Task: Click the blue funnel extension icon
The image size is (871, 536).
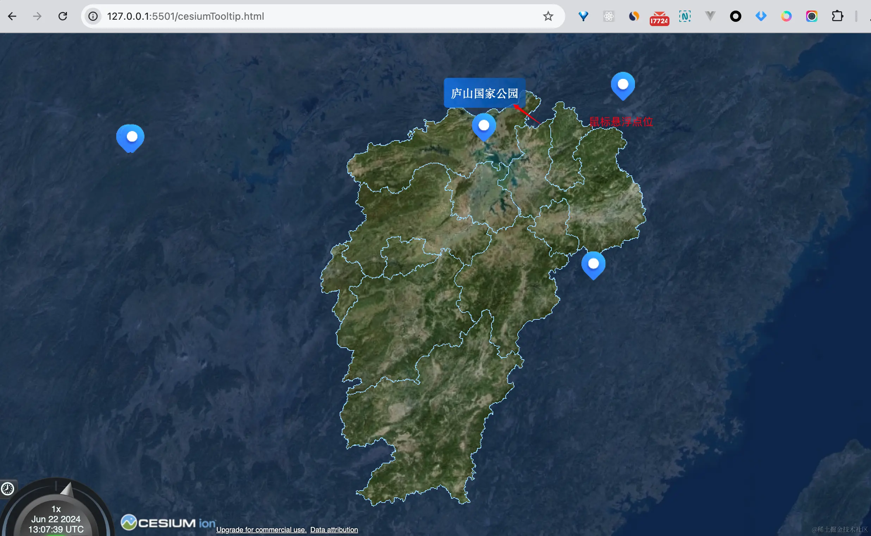Action: tap(583, 16)
